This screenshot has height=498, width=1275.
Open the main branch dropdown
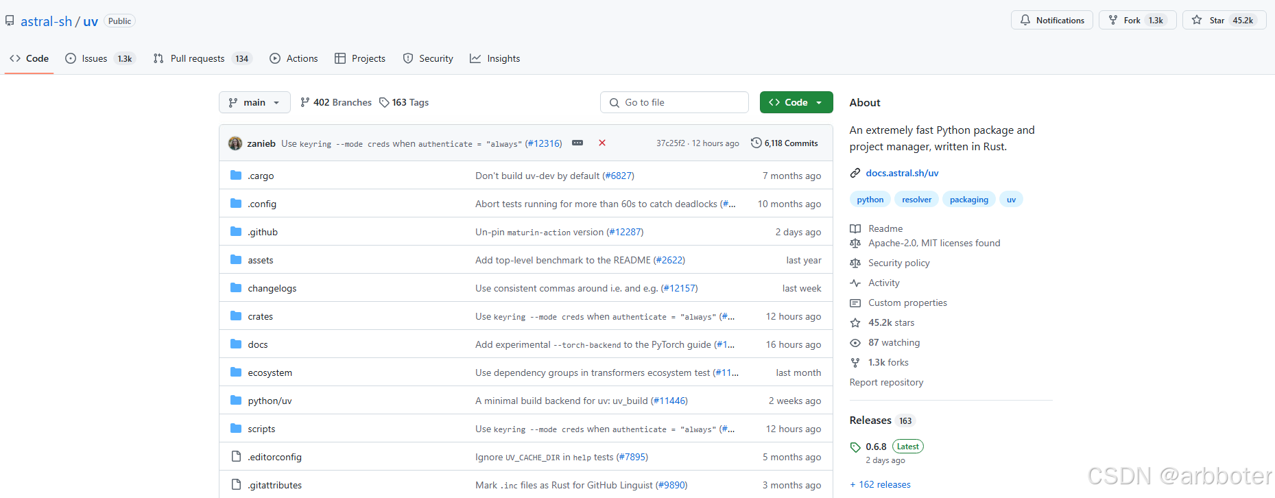click(254, 102)
